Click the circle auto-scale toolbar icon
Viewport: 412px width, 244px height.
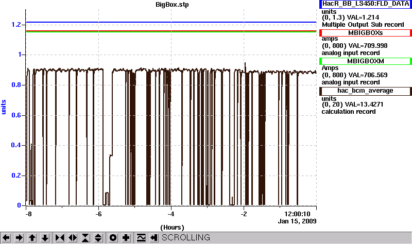point(113,238)
